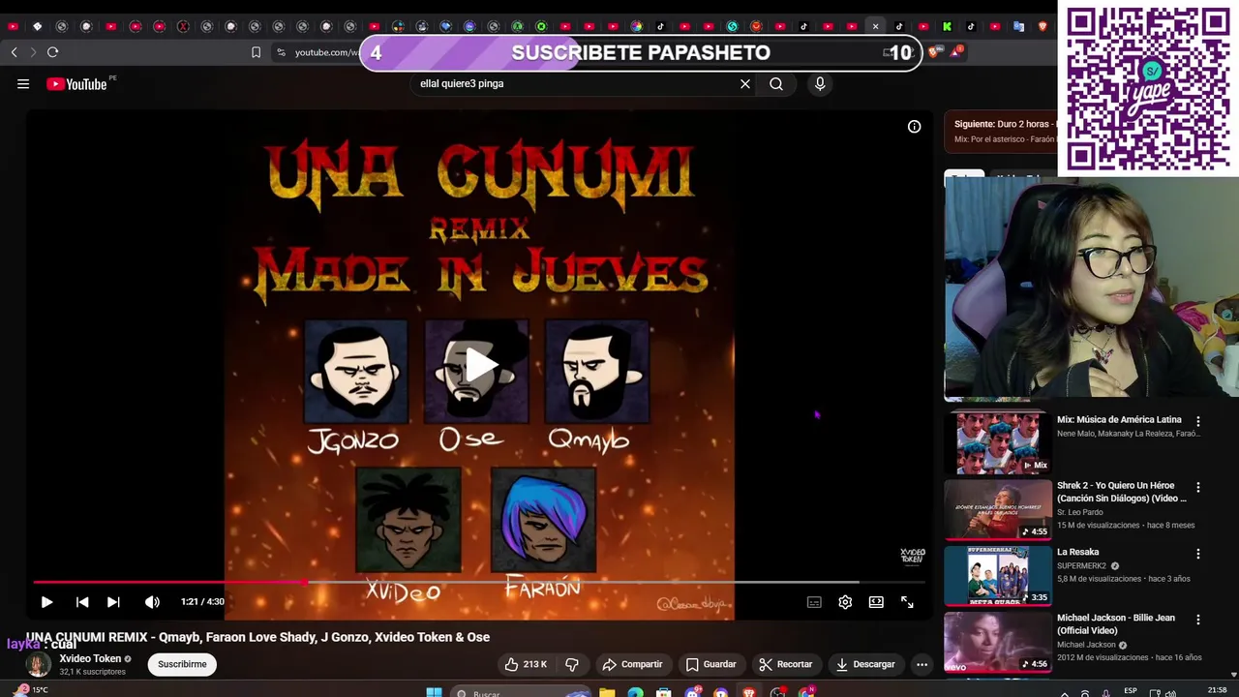
Task: Clear the search box with the X
Action: pyautogui.click(x=745, y=84)
